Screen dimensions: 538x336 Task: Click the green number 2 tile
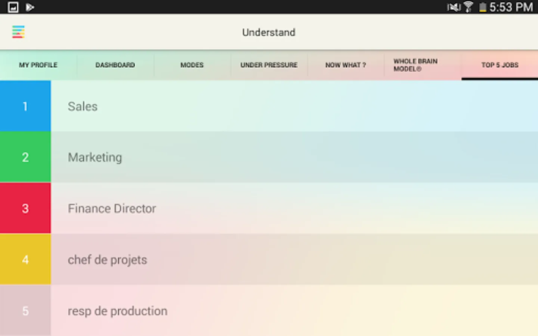click(x=25, y=157)
